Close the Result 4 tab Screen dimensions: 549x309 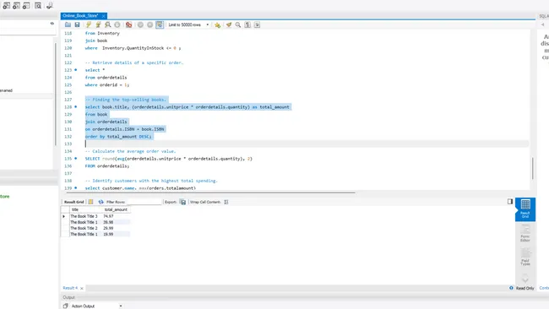(x=82, y=289)
